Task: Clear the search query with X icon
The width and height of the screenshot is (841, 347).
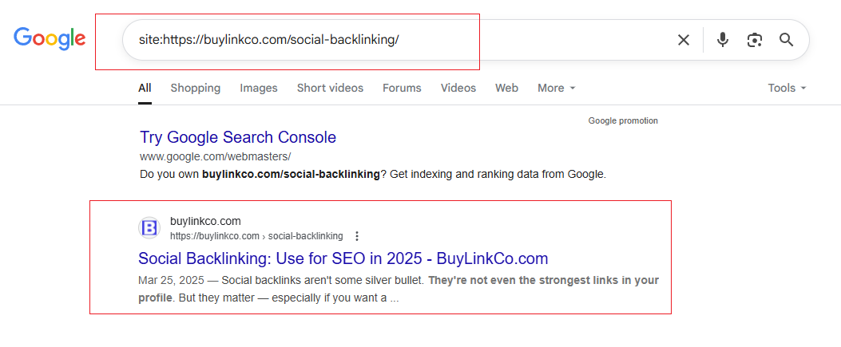Action: [x=684, y=40]
